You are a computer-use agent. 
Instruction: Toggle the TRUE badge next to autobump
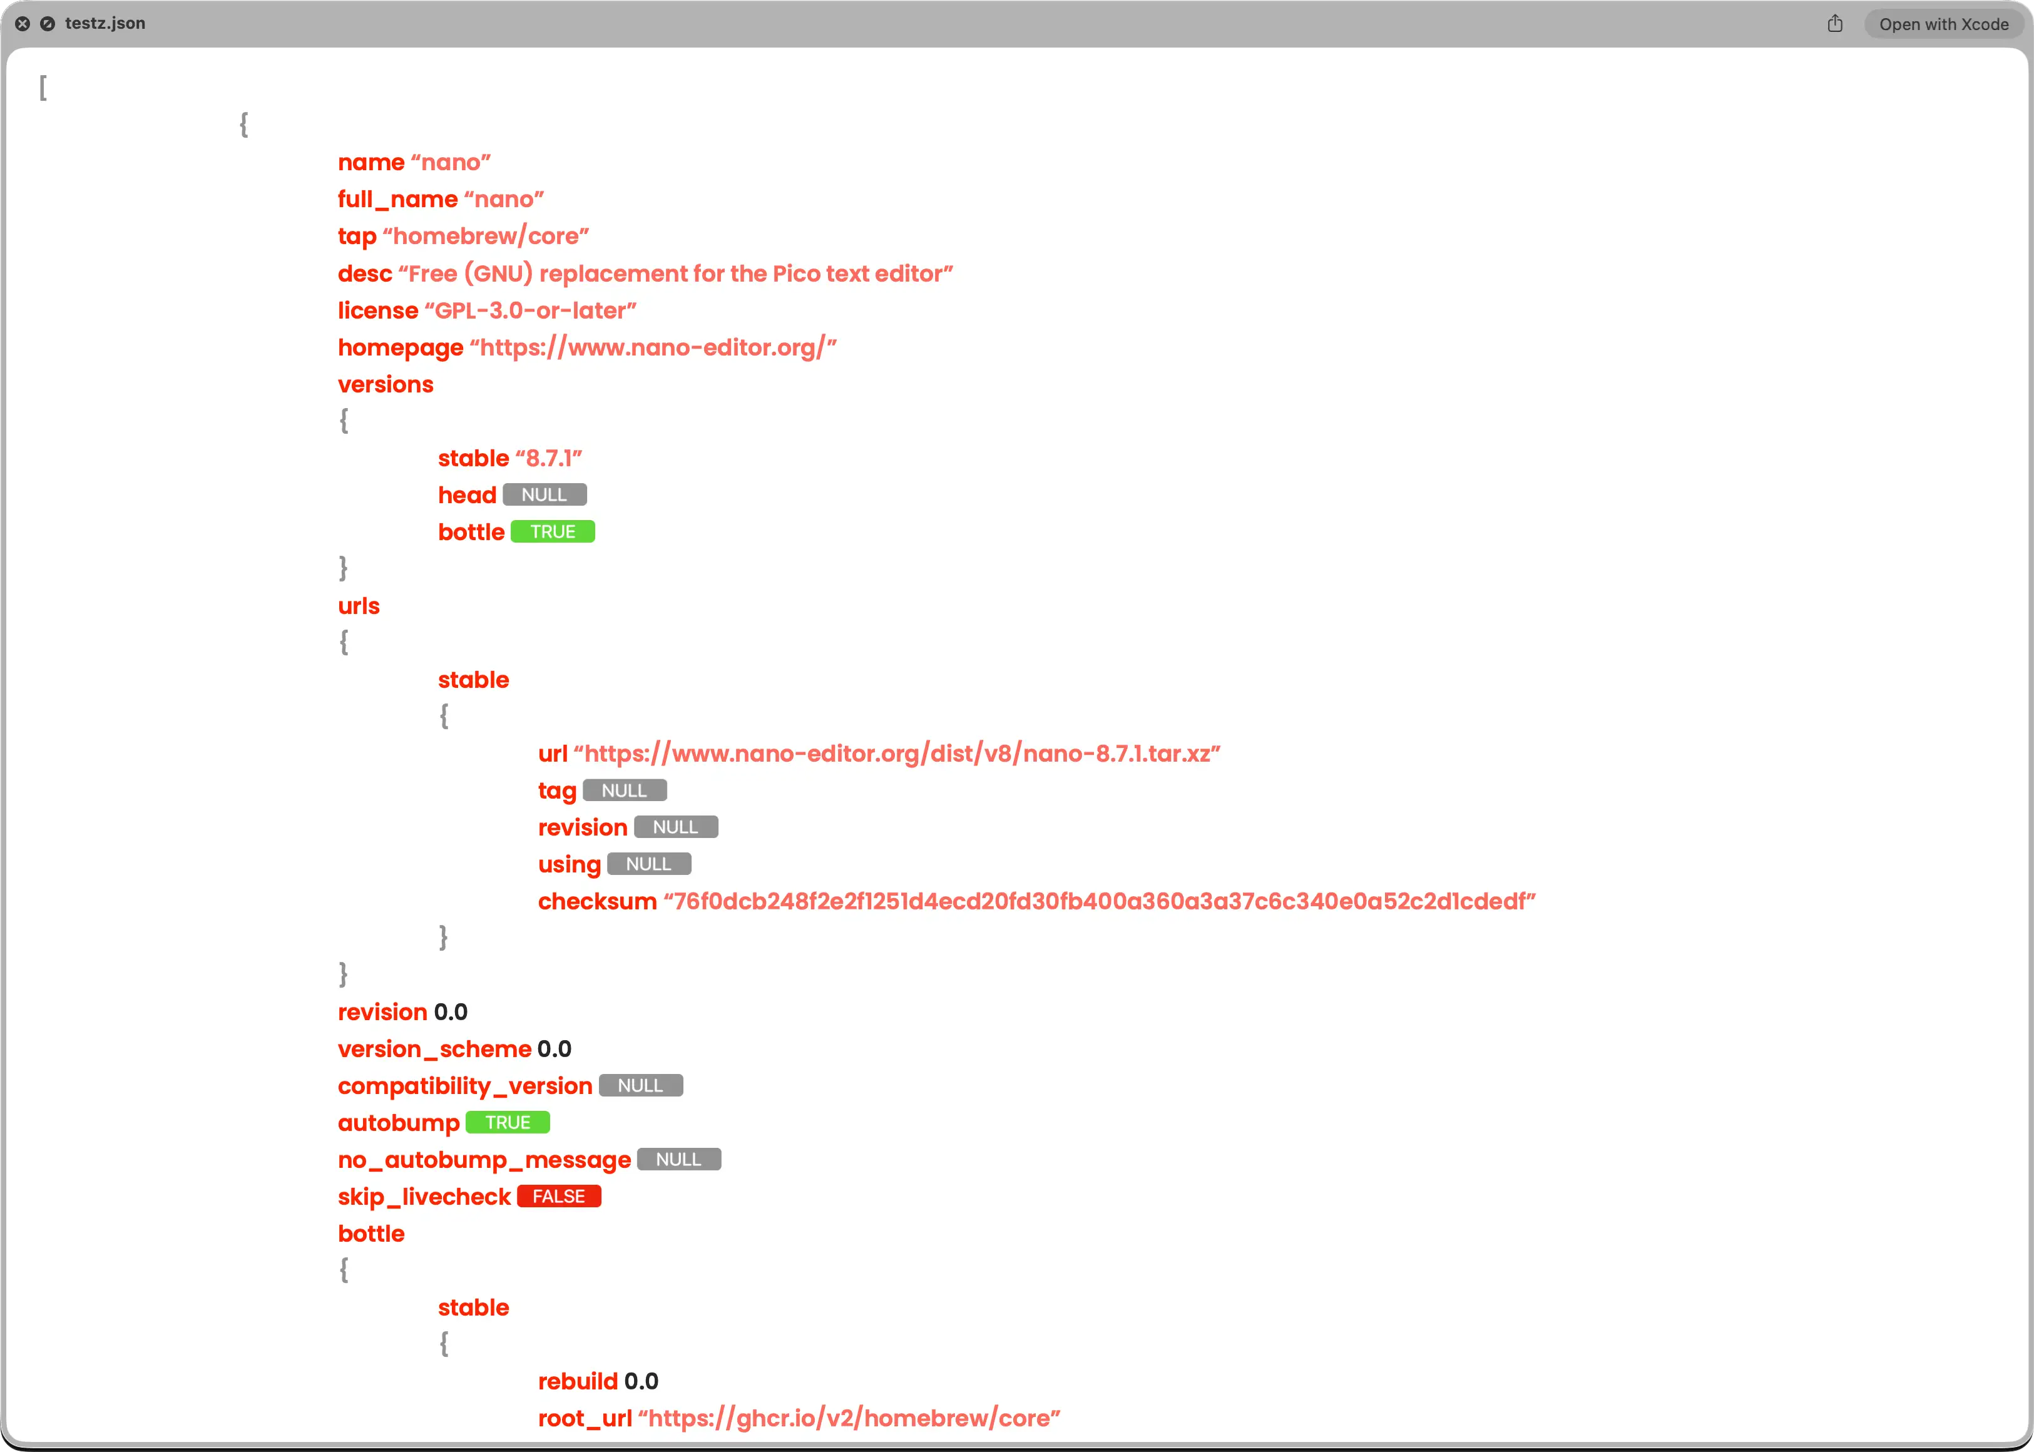[x=508, y=1122]
